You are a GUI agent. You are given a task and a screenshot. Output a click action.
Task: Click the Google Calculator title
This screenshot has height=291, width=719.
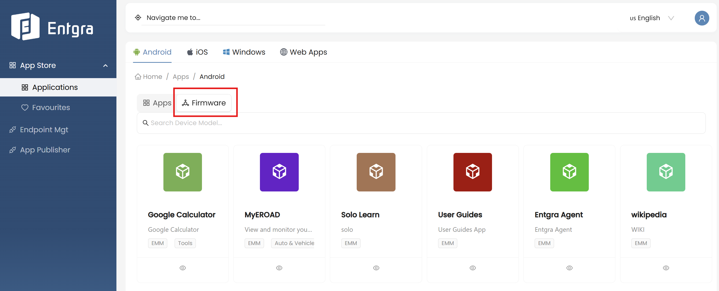[x=182, y=215]
